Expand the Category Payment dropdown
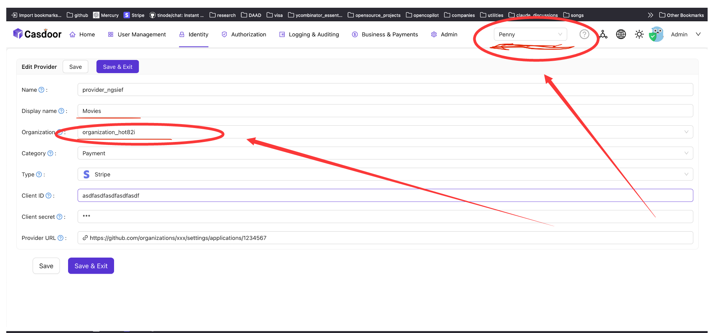 click(x=385, y=153)
